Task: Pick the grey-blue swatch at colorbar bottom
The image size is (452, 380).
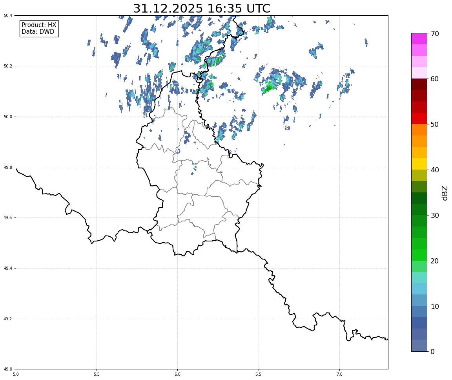Action: click(419, 346)
